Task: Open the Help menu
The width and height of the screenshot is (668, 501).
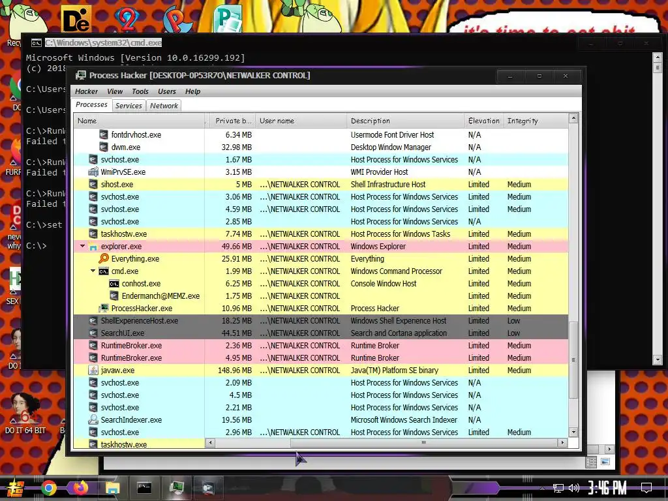Action: (x=192, y=91)
